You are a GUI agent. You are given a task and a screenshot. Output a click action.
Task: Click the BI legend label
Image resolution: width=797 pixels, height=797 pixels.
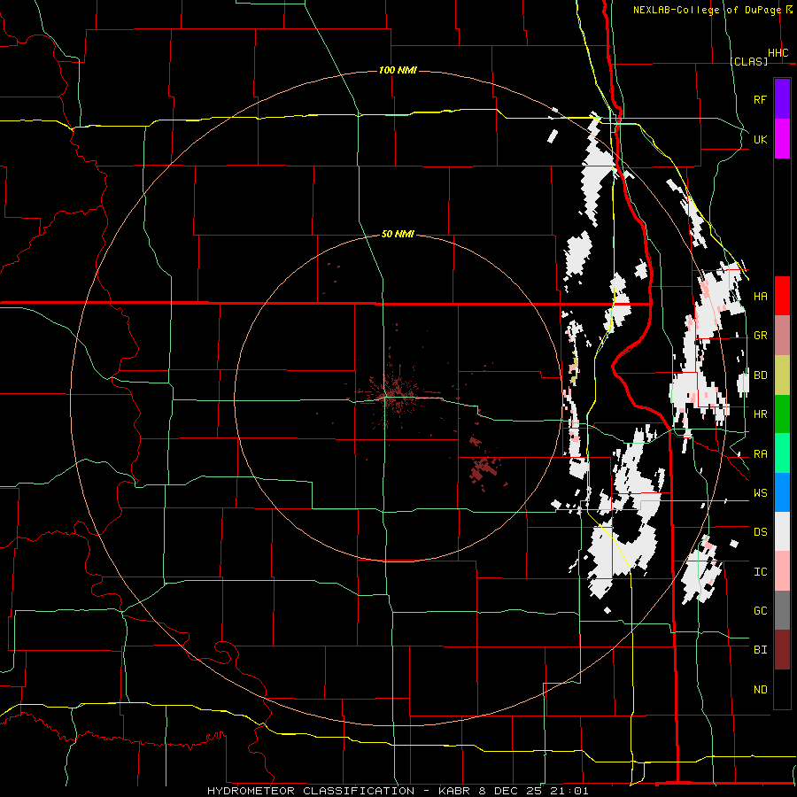760,650
